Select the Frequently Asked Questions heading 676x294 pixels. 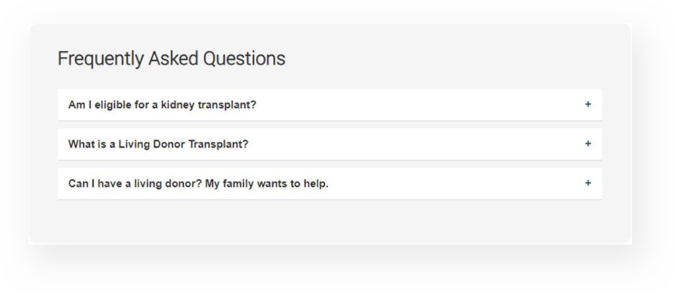pos(171,59)
